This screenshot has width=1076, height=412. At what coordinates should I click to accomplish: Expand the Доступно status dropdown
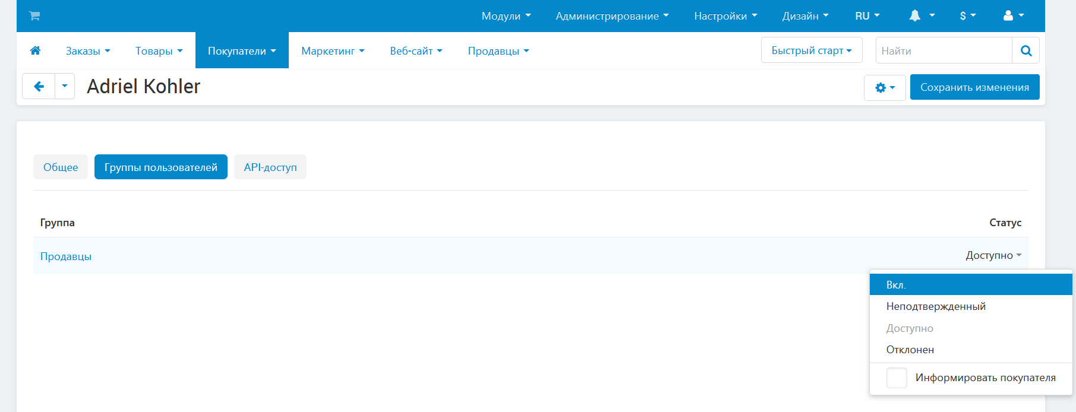(x=993, y=255)
